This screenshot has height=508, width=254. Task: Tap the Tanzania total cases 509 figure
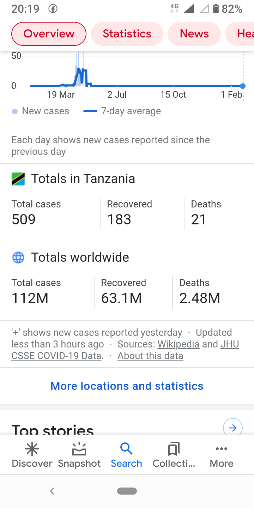pyautogui.click(x=24, y=219)
